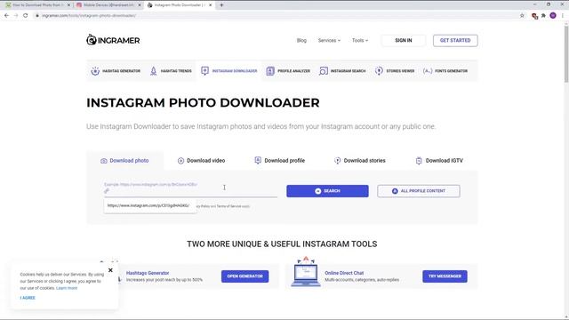Click the blue Search button
This screenshot has width=569, height=320.
(327, 191)
